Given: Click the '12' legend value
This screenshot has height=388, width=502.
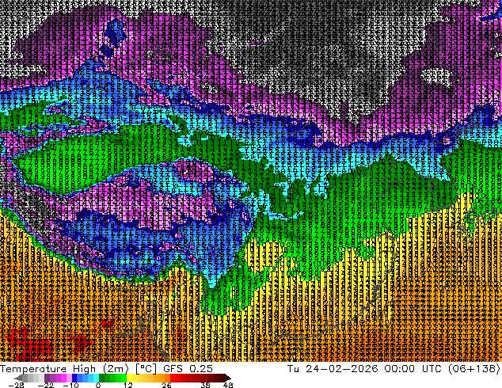Looking at the screenshot, I should (128, 385).
